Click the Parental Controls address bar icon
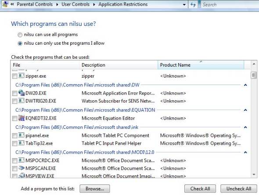The width and height of the screenshot is (259, 195). [5, 4]
